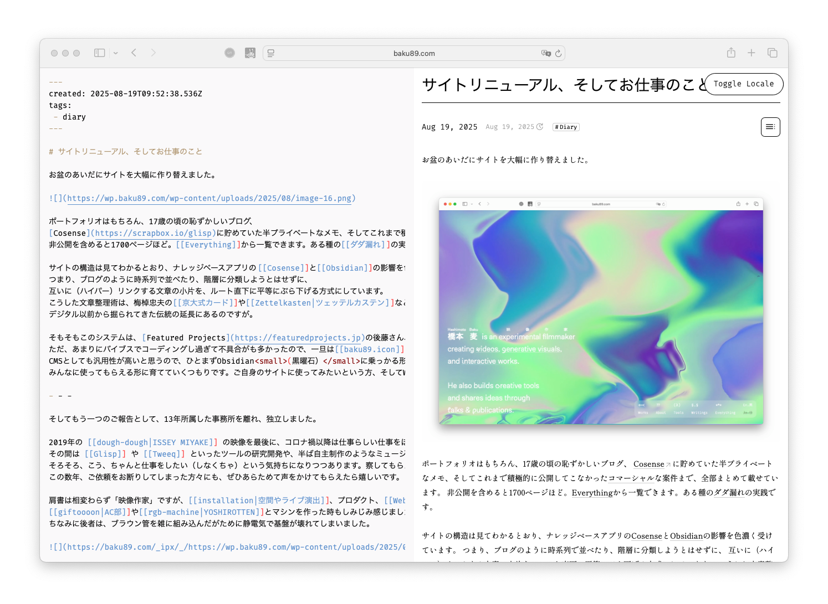Reload the baku89.com page
828x604 pixels.
click(x=559, y=53)
